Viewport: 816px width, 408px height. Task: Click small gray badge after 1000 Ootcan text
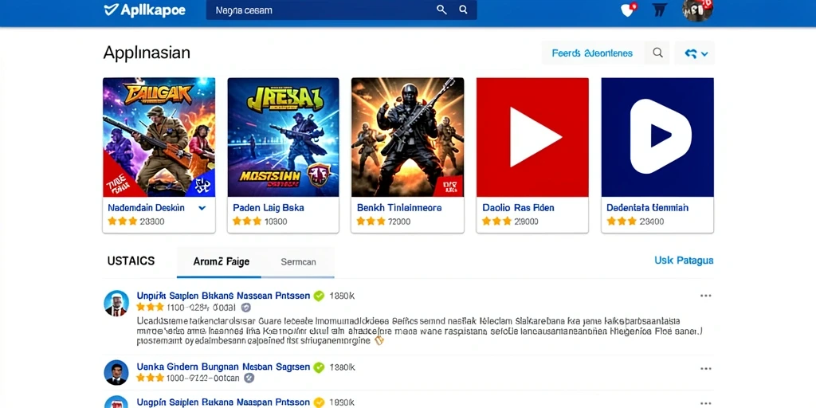pyautogui.click(x=249, y=379)
